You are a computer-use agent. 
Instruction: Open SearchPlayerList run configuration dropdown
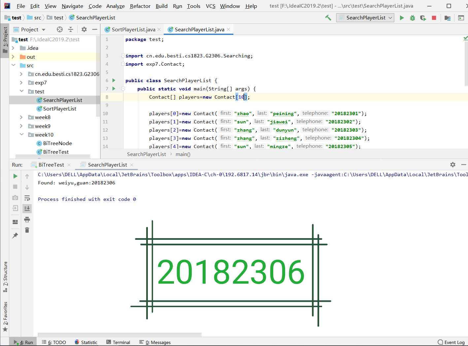(365, 18)
